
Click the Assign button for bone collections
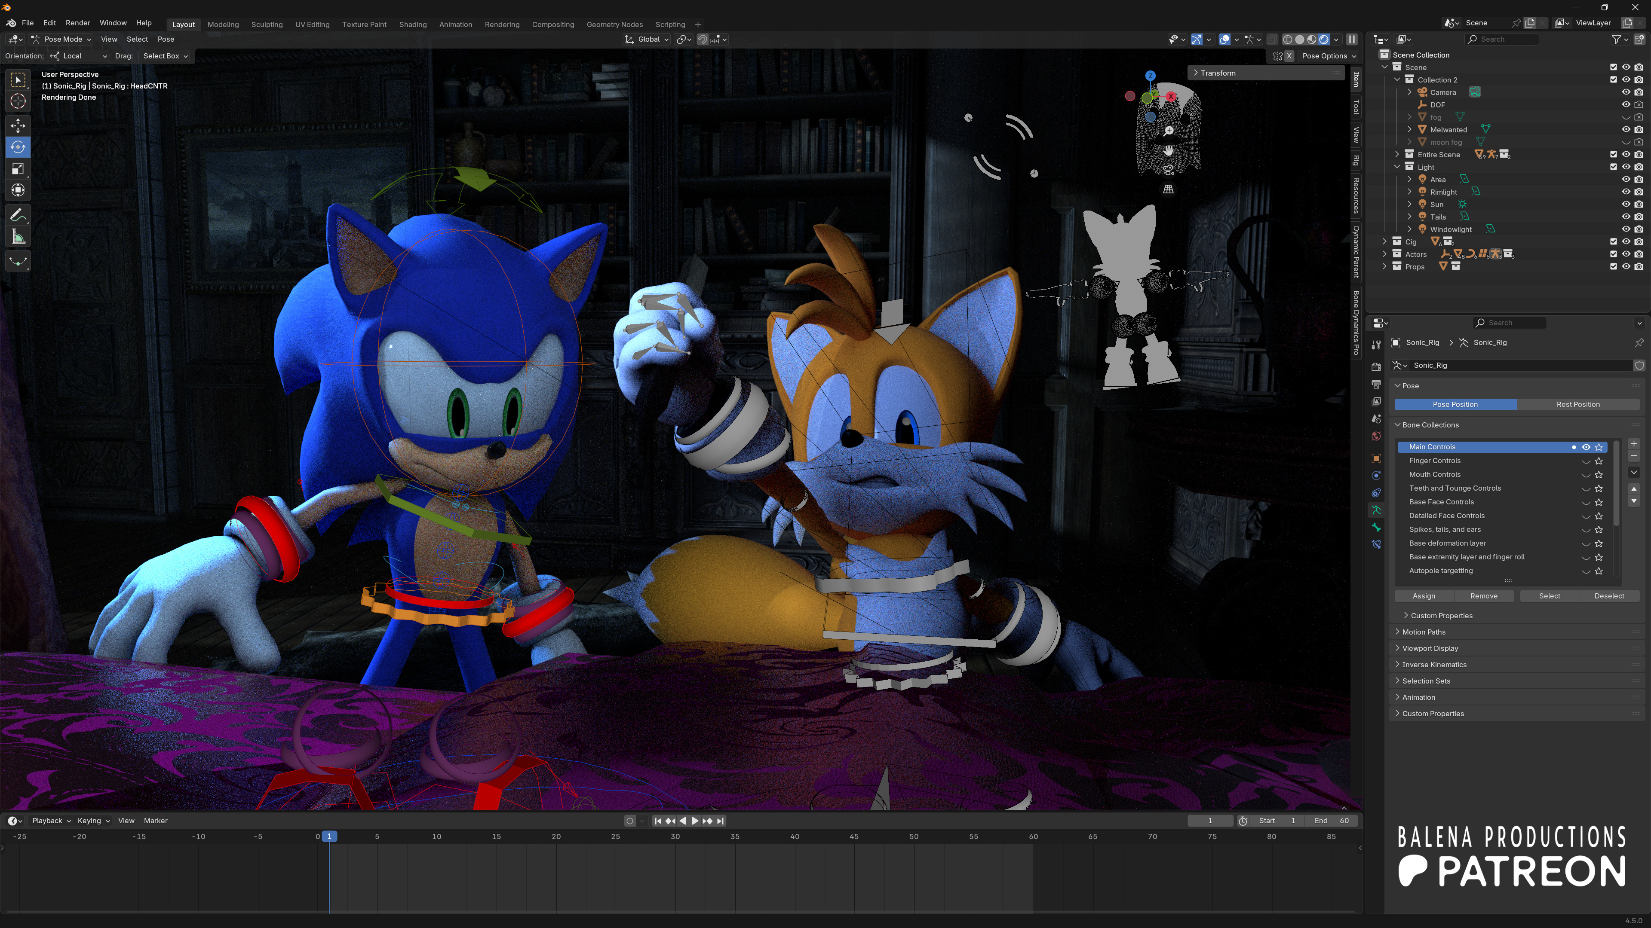tap(1424, 595)
